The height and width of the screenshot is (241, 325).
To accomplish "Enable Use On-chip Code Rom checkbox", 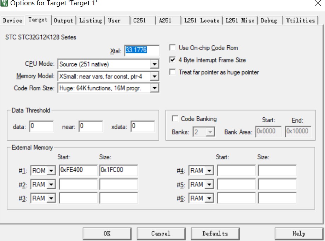I will 173,48.
